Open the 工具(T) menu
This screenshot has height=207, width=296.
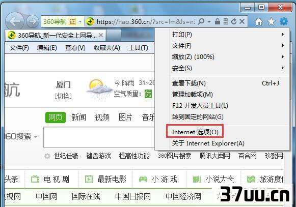coord(138,48)
